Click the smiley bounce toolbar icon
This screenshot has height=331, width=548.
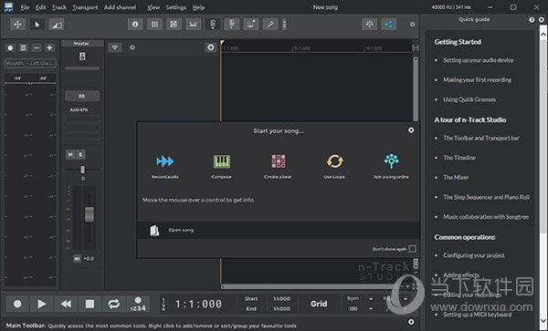(x=251, y=24)
